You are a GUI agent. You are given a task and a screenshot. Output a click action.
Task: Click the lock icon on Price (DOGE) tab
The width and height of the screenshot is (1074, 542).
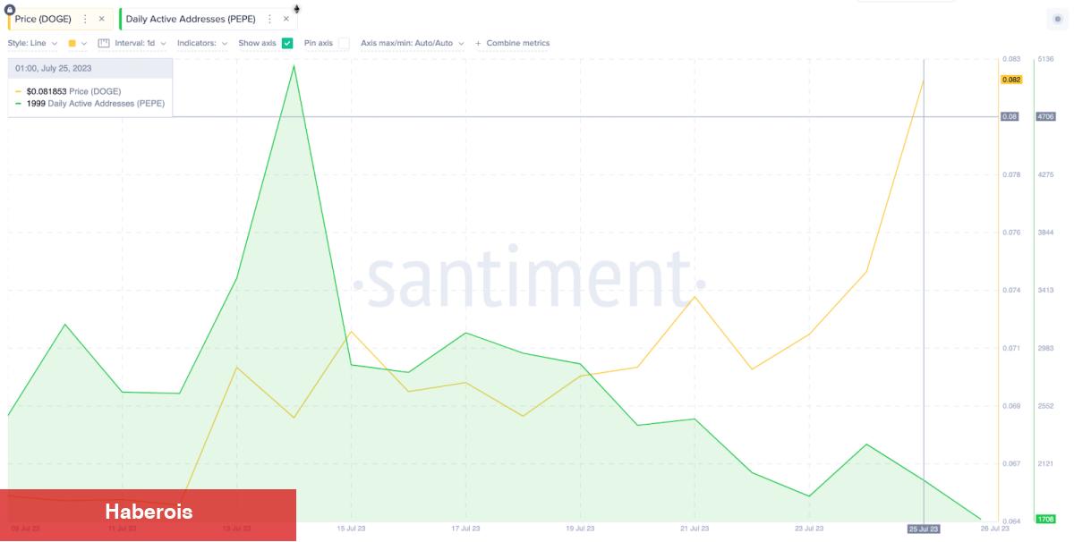tap(10, 9)
